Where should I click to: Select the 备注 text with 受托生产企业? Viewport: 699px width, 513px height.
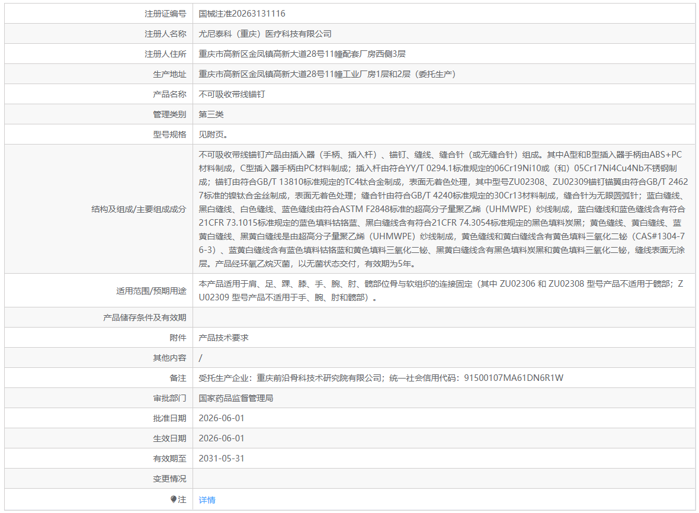click(x=381, y=378)
